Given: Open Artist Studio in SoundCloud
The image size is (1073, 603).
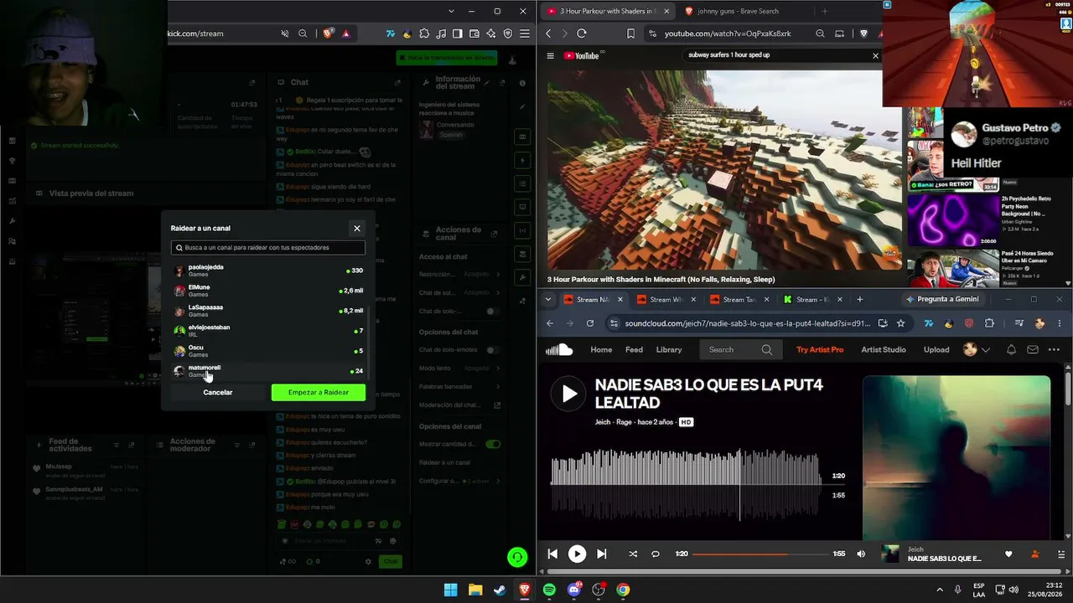Looking at the screenshot, I should pyautogui.click(x=884, y=349).
